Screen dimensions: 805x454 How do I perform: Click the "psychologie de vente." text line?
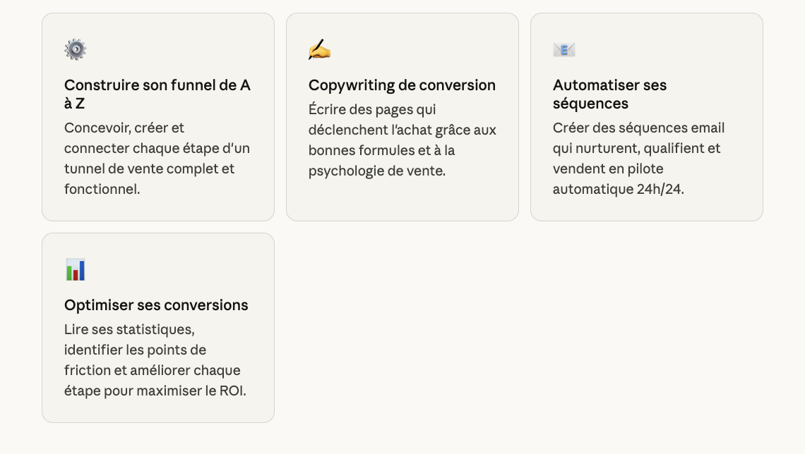pyautogui.click(x=377, y=171)
